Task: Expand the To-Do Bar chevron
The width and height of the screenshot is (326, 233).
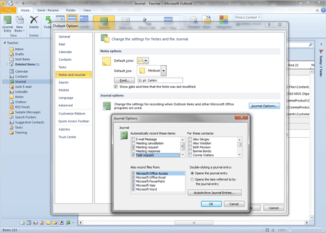Action: [x=322, y=44]
